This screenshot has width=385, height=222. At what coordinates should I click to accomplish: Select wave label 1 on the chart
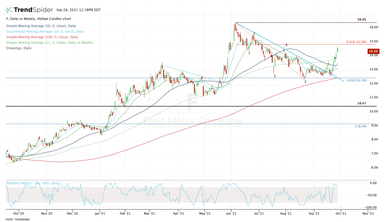pos(249,53)
